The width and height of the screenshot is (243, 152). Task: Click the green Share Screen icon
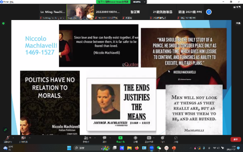pyautogui.click(x=121, y=138)
